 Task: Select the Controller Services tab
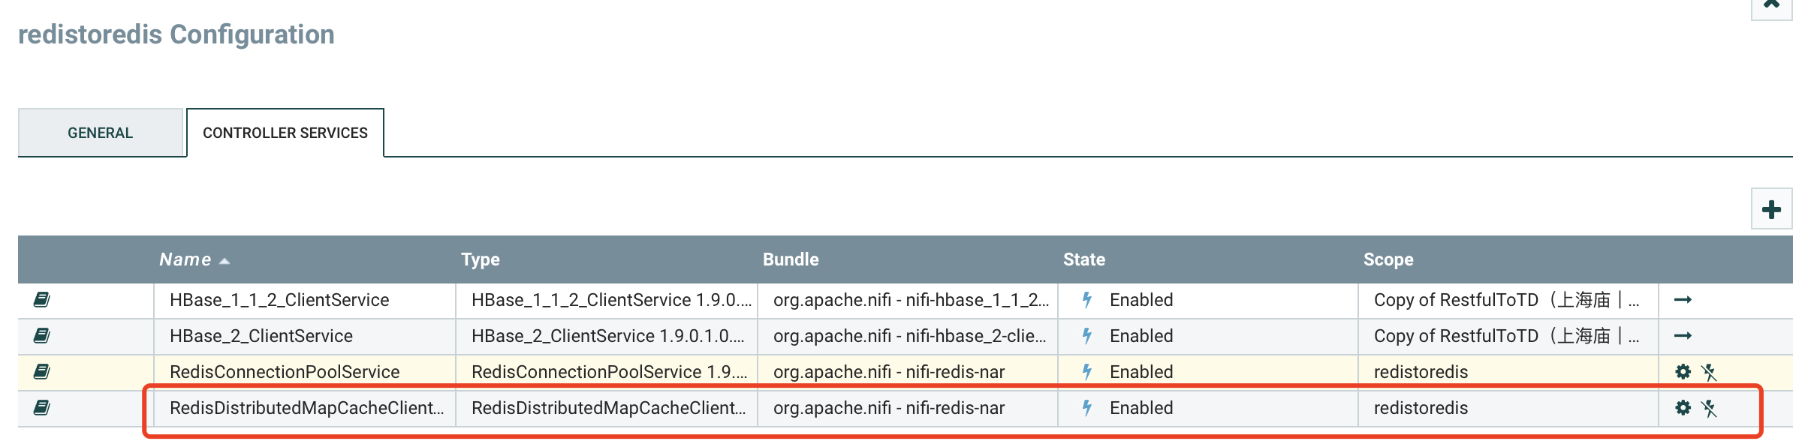click(x=285, y=133)
